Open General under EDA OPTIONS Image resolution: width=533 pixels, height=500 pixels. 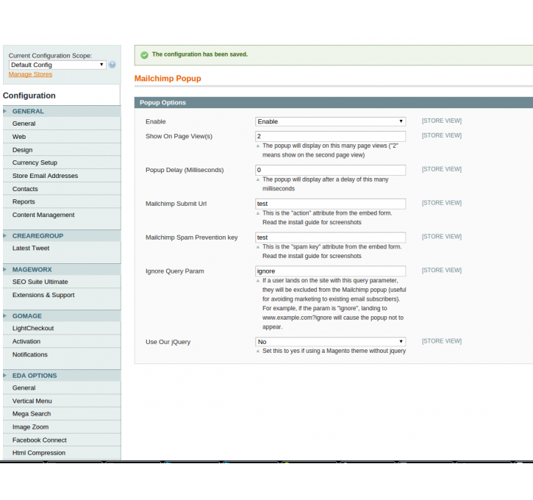point(62,387)
